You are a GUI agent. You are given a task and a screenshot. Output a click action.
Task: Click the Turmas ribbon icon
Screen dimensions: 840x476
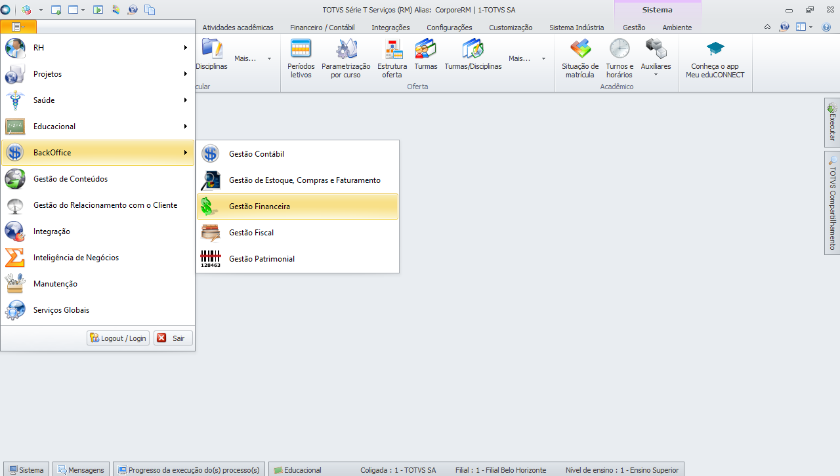tap(426, 54)
